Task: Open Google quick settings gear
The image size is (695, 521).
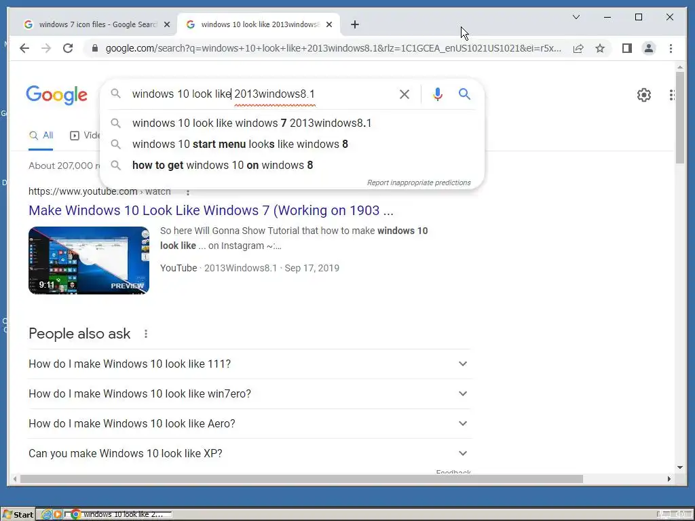Action: pos(643,95)
